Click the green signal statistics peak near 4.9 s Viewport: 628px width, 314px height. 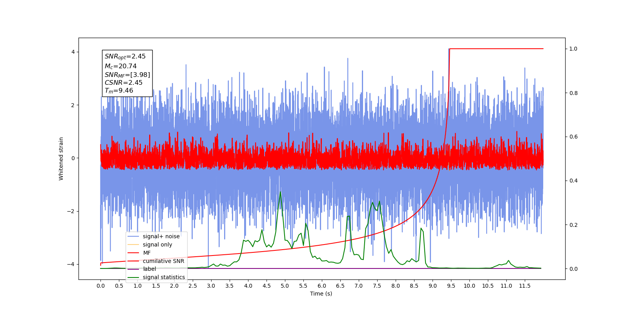[x=280, y=192]
